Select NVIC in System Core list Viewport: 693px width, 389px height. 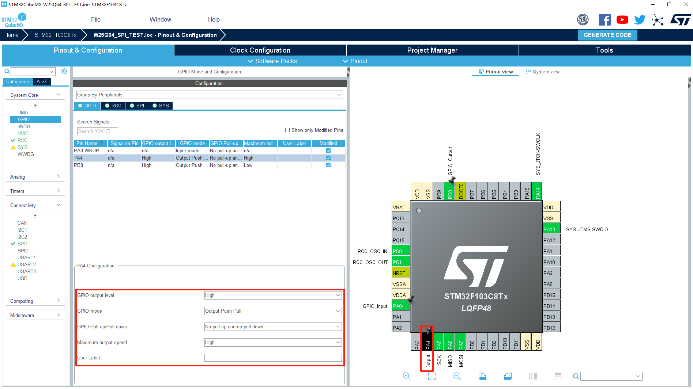(23, 133)
